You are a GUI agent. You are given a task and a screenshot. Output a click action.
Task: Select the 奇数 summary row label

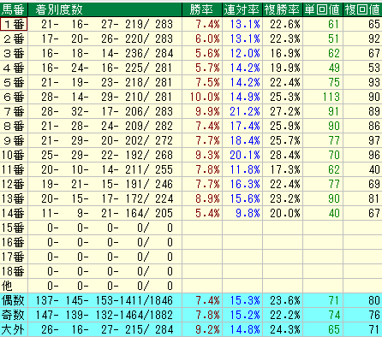click(14, 315)
